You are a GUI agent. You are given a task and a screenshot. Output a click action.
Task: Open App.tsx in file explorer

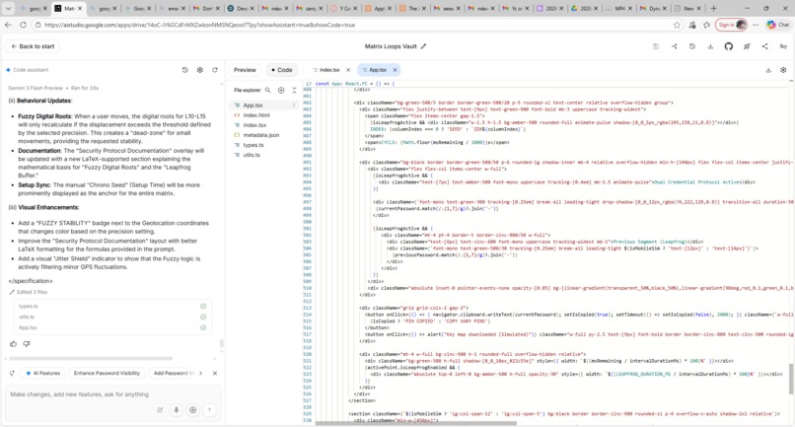253,105
